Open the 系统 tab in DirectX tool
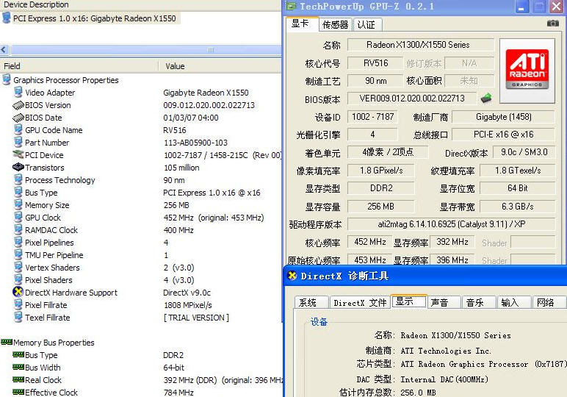The image size is (567, 397). 311,303
